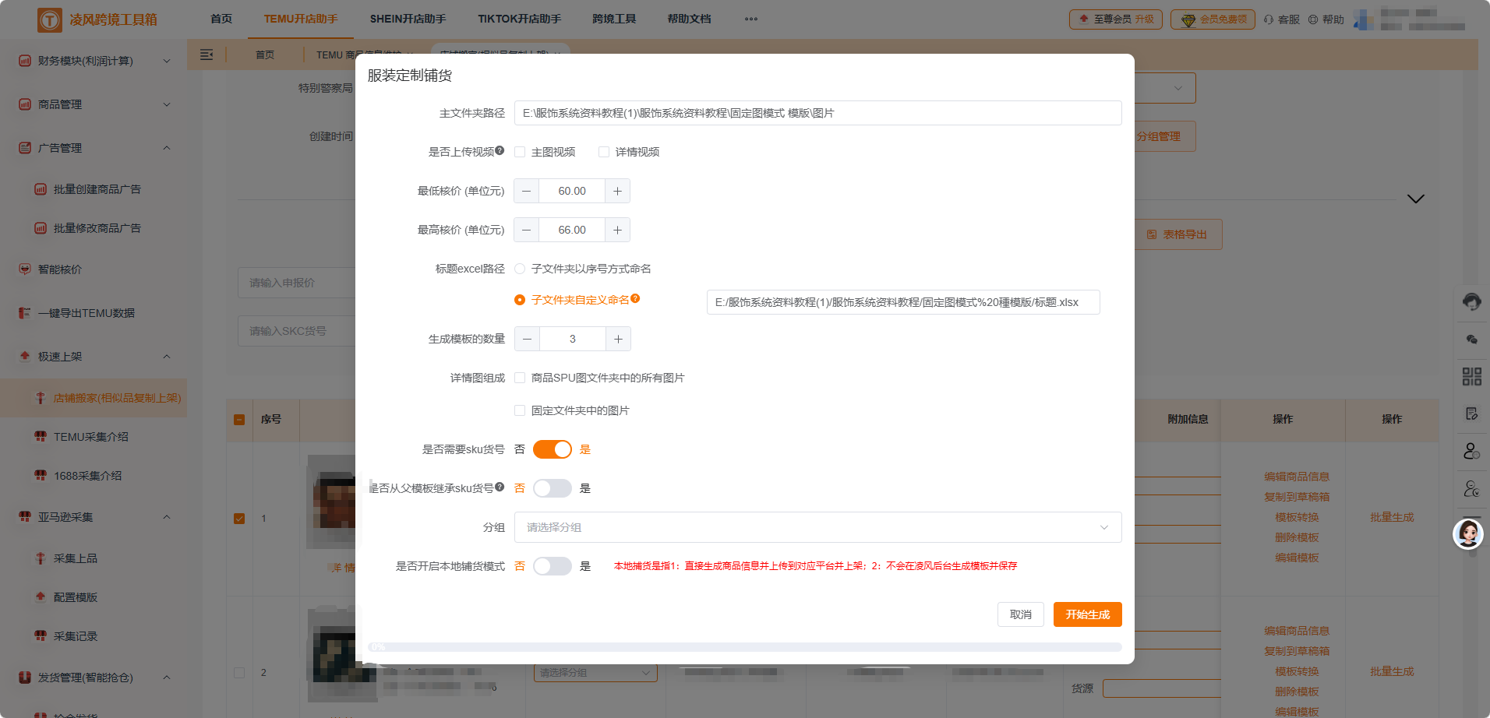The width and height of the screenshot is (1490, 718).
Task: Open the 跨境工具 menu item
Action: click(614, 19)
